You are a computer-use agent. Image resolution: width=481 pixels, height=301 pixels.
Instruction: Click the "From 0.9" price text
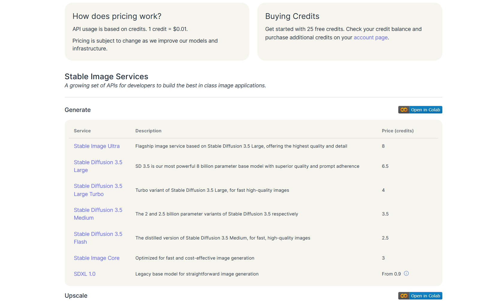click(391, 274)
